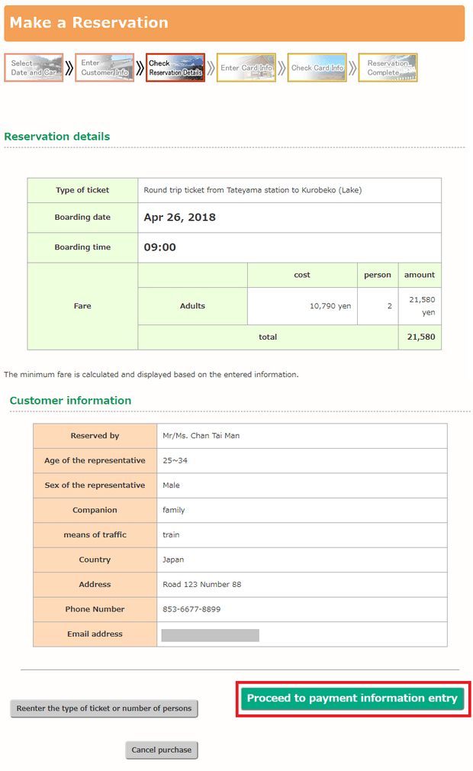This screenshot has height=771, width=473.
Task: Go to the Enter Customer Info step
Action: click(105, 68)
